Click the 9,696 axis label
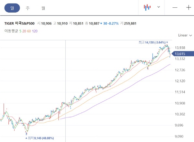 click(x=179, y=125)
